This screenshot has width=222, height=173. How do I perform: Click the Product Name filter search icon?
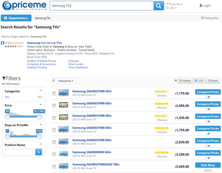coord(38,152)
